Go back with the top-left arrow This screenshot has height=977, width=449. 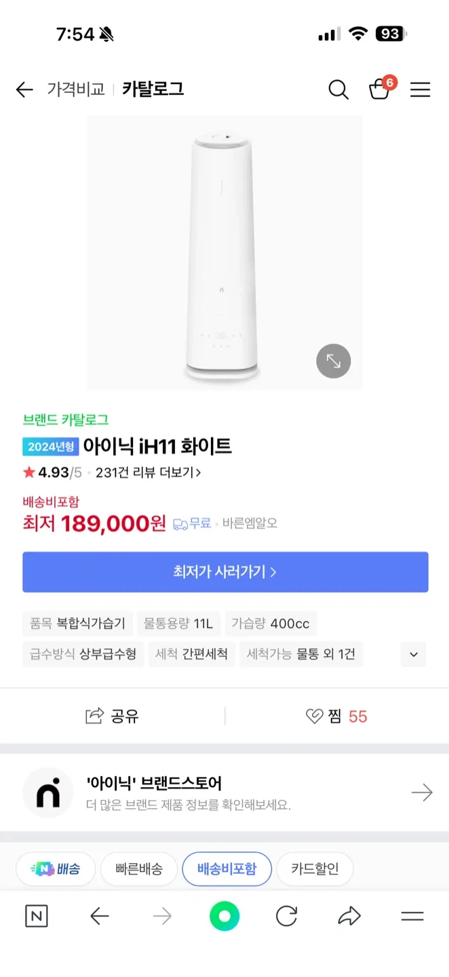pyautogui.click(x=24, y=90)
